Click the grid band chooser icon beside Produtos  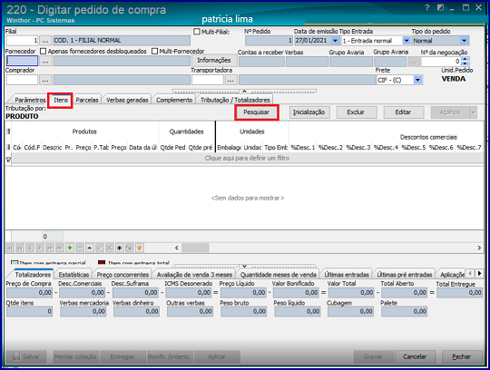point(8,131)
